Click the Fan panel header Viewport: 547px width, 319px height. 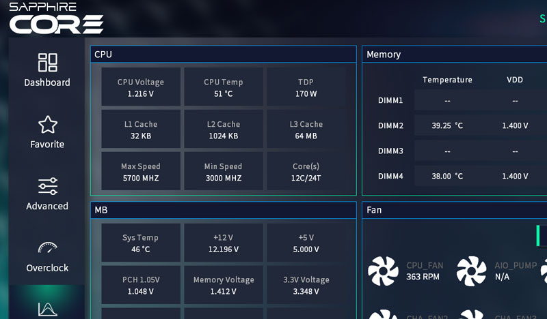coord(374,210)
